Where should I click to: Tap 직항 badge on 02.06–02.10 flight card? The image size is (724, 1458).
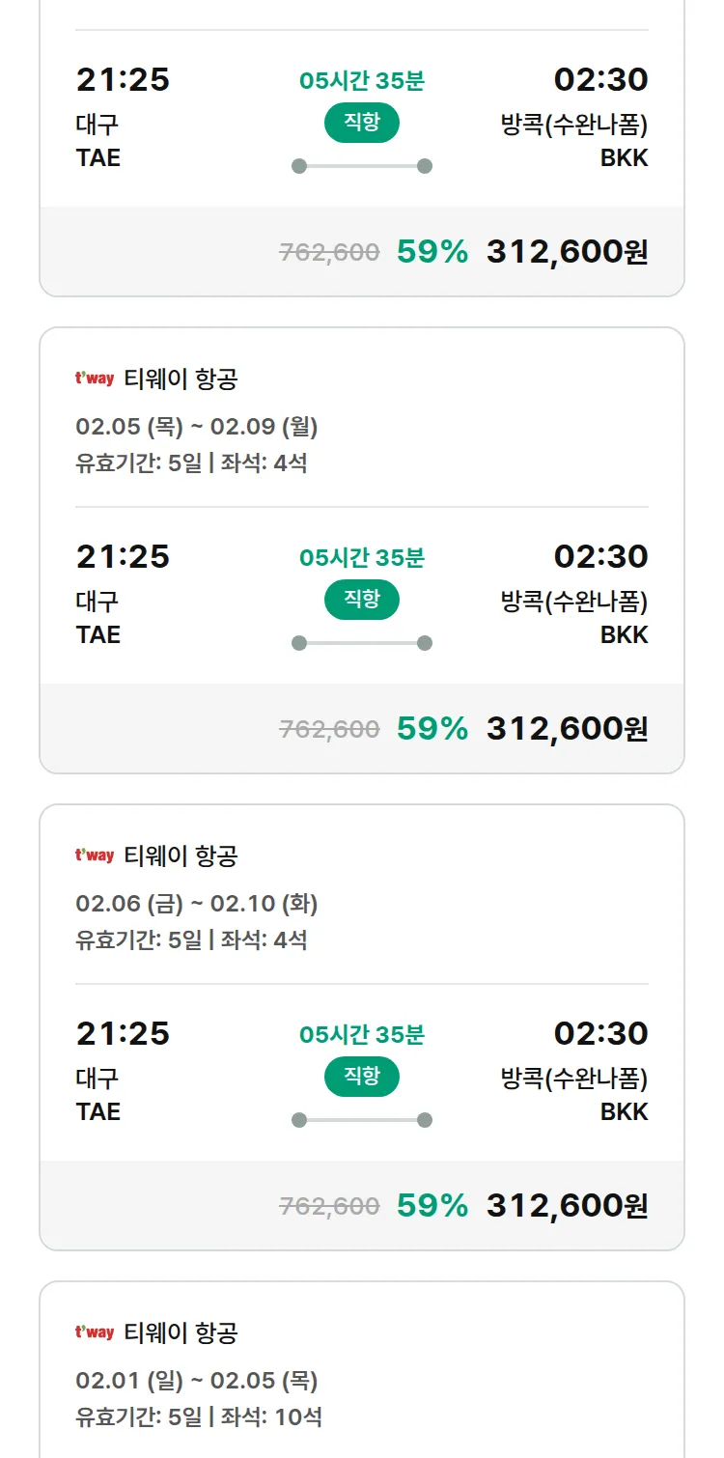(x=362, y=1077)
